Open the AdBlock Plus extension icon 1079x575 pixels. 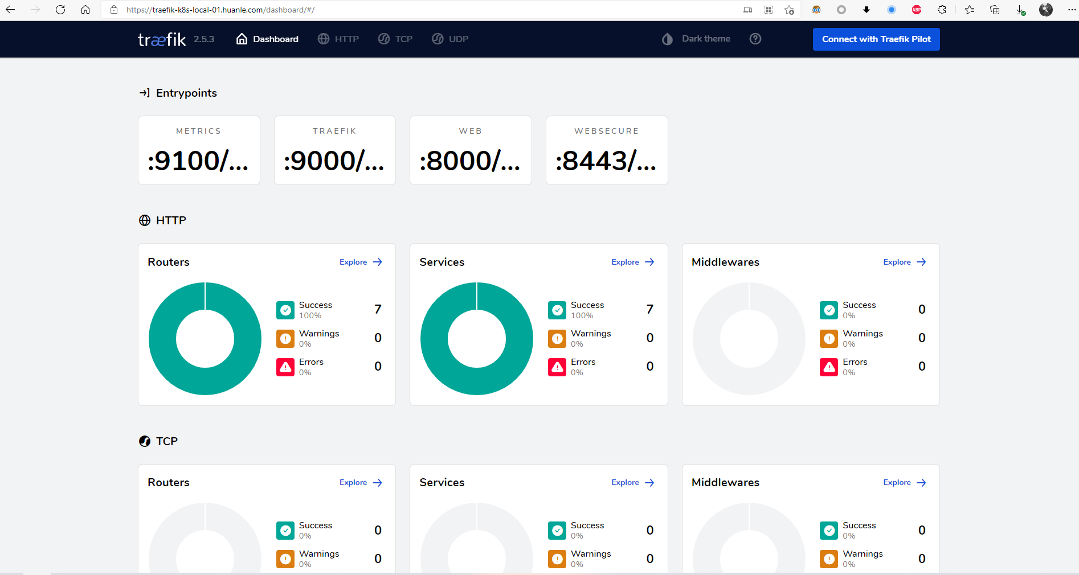917,10
